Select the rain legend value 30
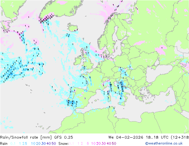Screen dimensions: 189x146 pyautogui.click(x=44, y=144)
